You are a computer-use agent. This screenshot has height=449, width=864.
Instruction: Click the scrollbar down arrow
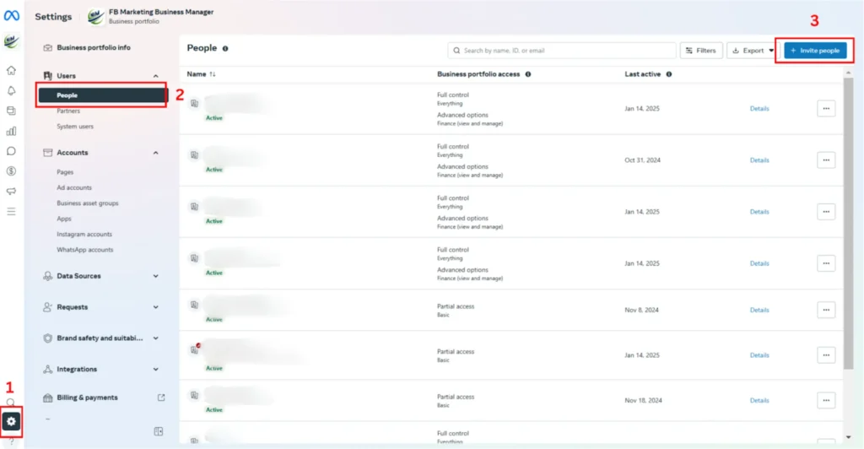[x=848, y=437]
